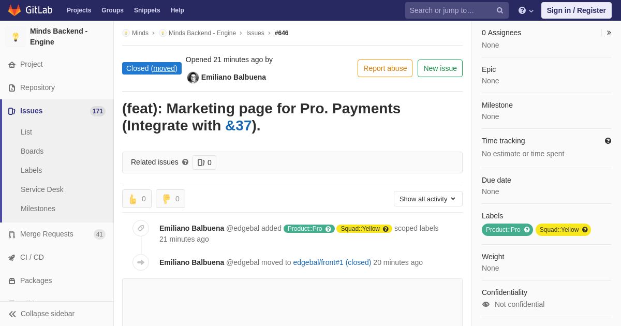Click Emiliano Balbuena author name link
Image resolution: width=621 pixels, height=326 pixels.
(x=233, y=77)
